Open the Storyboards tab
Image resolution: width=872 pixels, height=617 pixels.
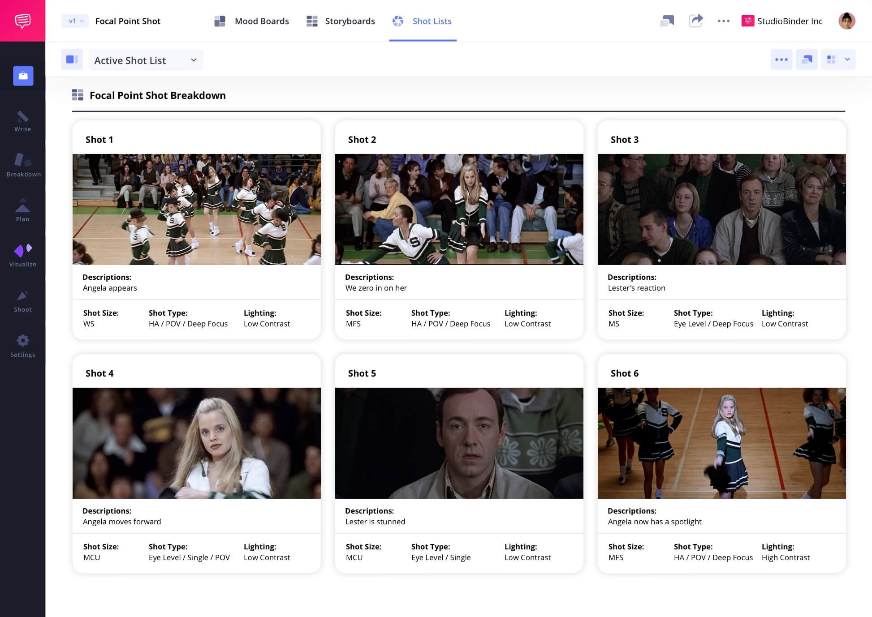[x=350, y=21]
